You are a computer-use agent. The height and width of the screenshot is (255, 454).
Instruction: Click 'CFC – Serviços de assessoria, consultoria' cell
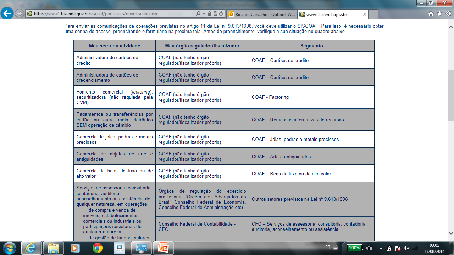[x=312, y=227]
